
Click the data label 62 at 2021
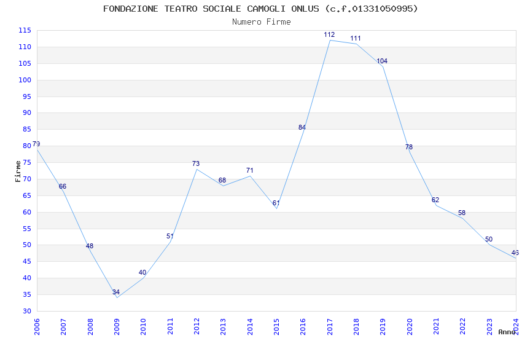(435, 200)
